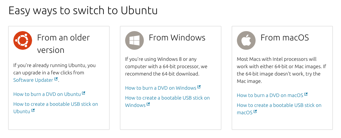The width and height of the screenshot is (341, 138).
Task: Open bootable USB stick on Ubuntu guide
Action: (56, 104)
